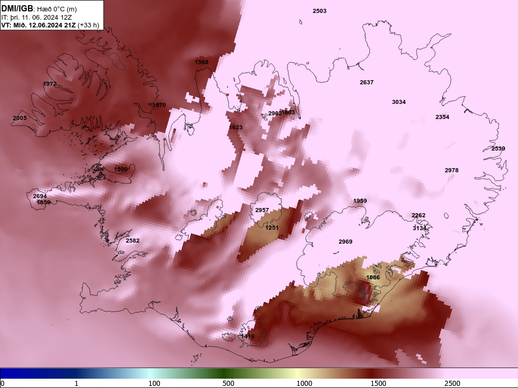Click the map value 2262
The width and height of the screenshot is (518, 388).
tap(418, 215)
